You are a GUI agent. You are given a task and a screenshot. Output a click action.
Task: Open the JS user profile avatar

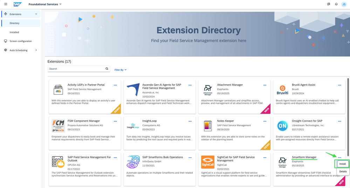[344, 4]
